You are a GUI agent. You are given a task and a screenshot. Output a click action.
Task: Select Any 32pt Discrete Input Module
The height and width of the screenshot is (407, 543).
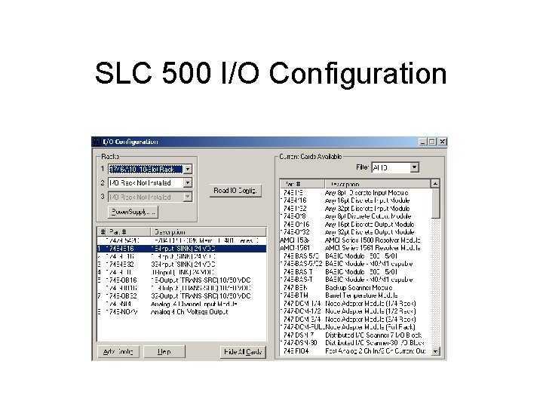(355, 209)
